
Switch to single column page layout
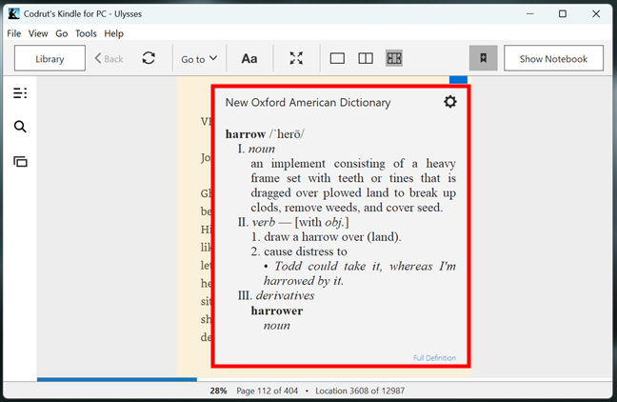(337, 58)
